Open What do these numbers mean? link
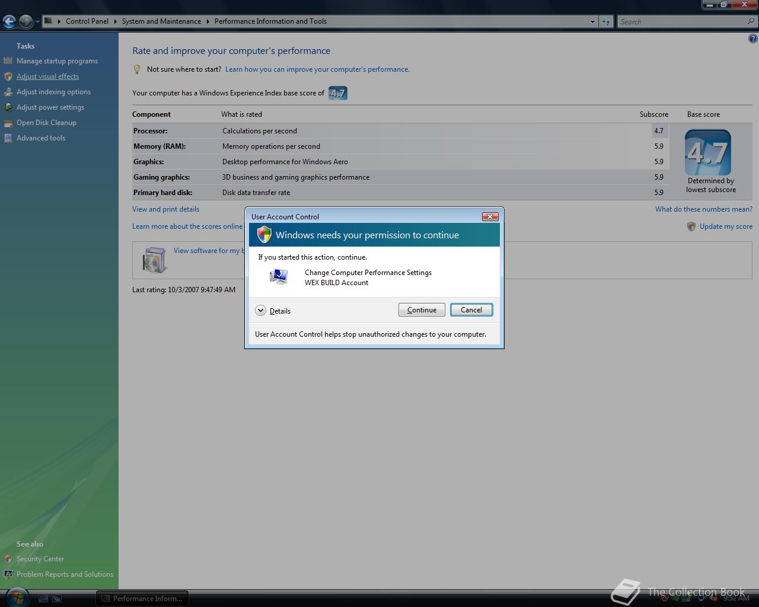The image size is (759, 607). pos(704,209)
